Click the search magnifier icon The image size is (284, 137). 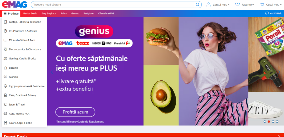197,4
